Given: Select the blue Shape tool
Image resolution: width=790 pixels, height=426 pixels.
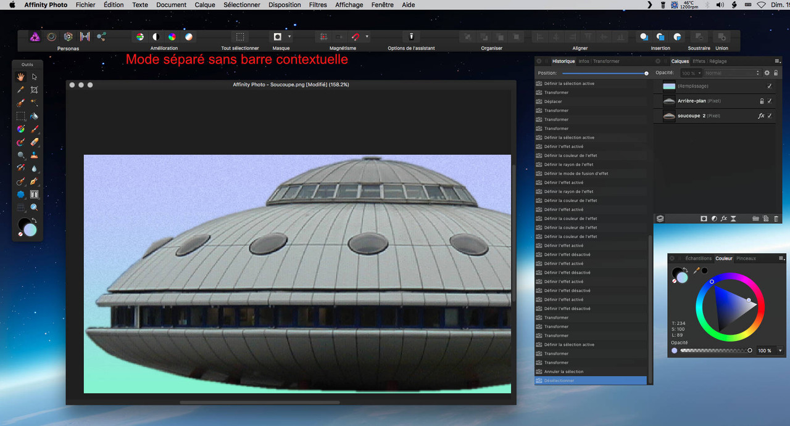Looking at the screenshot, I should [20, 194].
